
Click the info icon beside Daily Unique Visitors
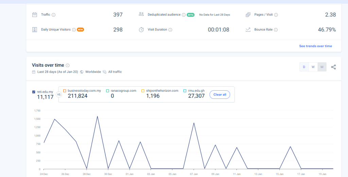coord(74,30)
